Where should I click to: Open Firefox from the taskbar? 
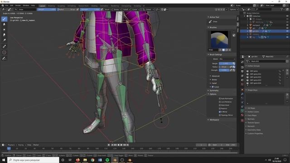pos(77,160)
